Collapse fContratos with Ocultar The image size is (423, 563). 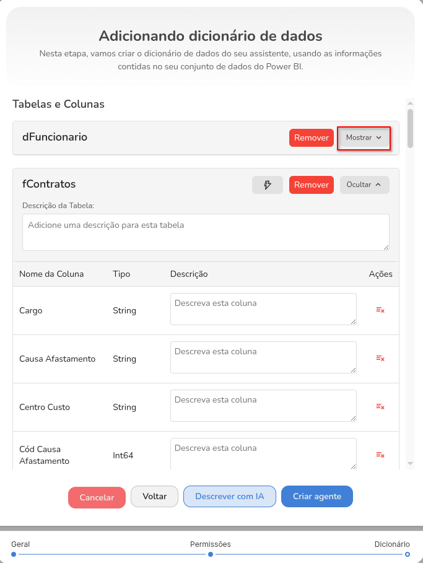(364, 185)
